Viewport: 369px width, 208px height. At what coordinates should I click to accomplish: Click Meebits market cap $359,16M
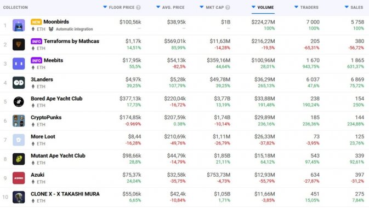coord(219,60)
